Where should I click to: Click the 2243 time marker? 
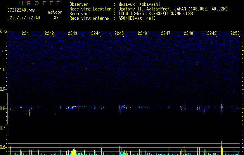point(73,33)
